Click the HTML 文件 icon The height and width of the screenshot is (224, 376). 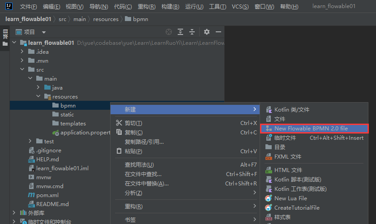click(269, 170)
